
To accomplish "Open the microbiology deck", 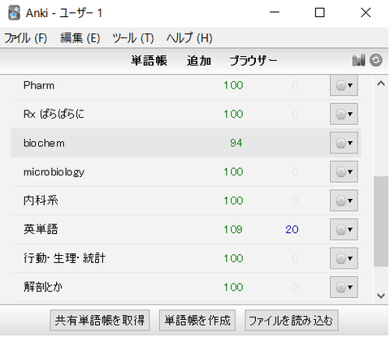I will click(54, 172).
